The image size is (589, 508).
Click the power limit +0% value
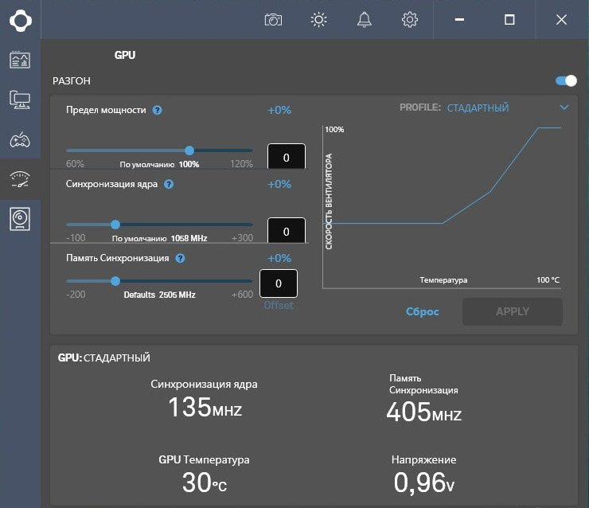[x=279, y=111]
